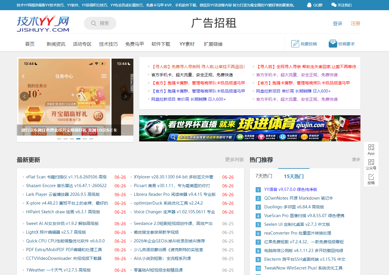Open the 首页 menu item
389x275 pixels.
pos(30,44)
